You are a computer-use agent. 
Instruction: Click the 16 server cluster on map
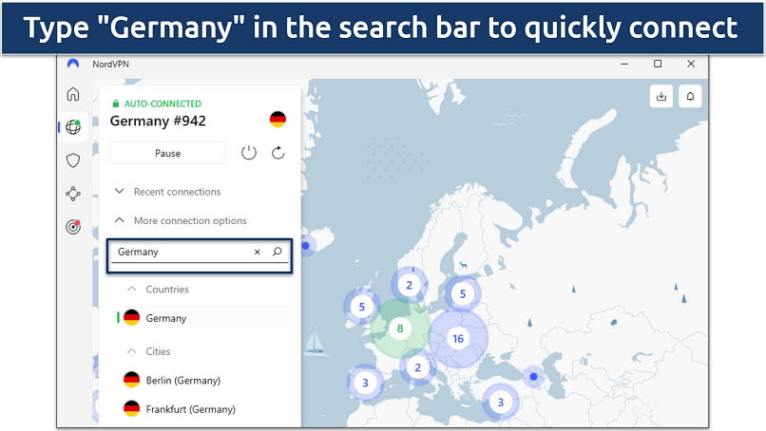tap(458, 339)
